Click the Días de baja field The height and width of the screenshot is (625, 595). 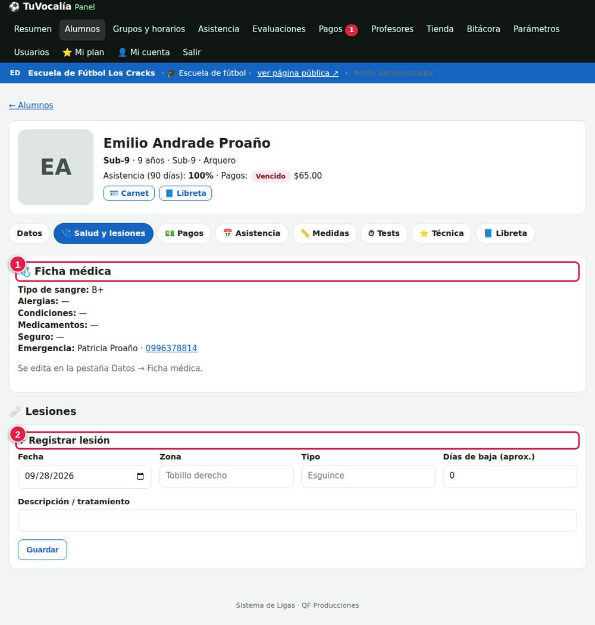510,476
